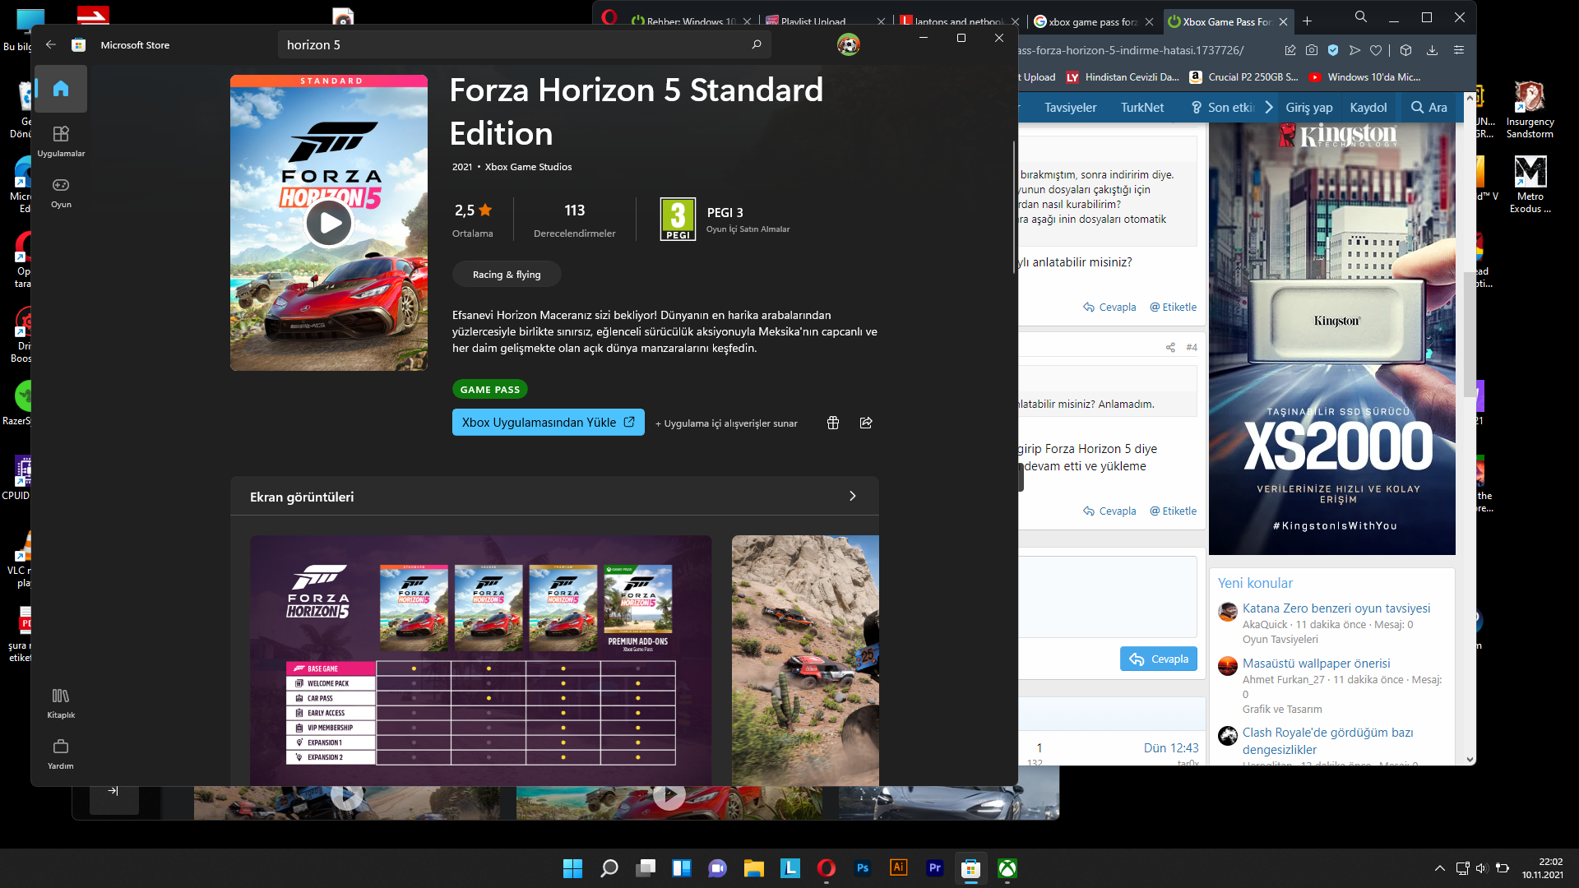Expand the browser forum nav chevron
This screenshot has width=1579, height=888.
1269,108
